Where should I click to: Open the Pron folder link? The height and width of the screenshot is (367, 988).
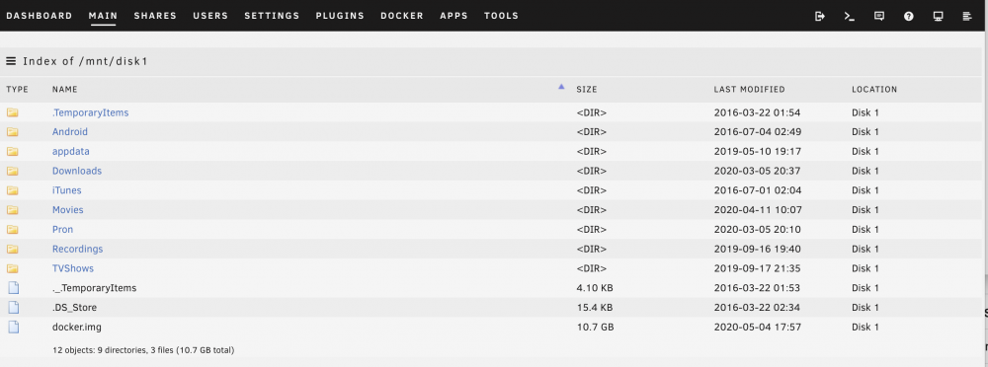pyautogui.click(x=62, y=230)
